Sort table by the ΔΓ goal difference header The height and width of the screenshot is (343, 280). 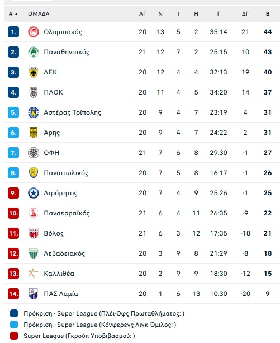coord(245,14)
